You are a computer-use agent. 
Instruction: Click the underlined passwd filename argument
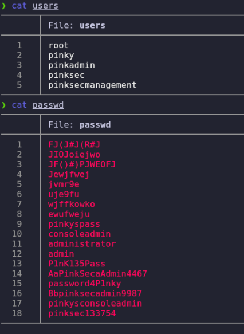[x=48, y=105]
